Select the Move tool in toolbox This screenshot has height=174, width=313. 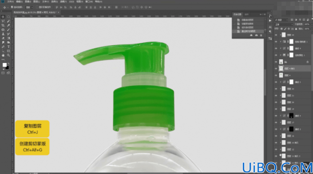tap(3, 17)
